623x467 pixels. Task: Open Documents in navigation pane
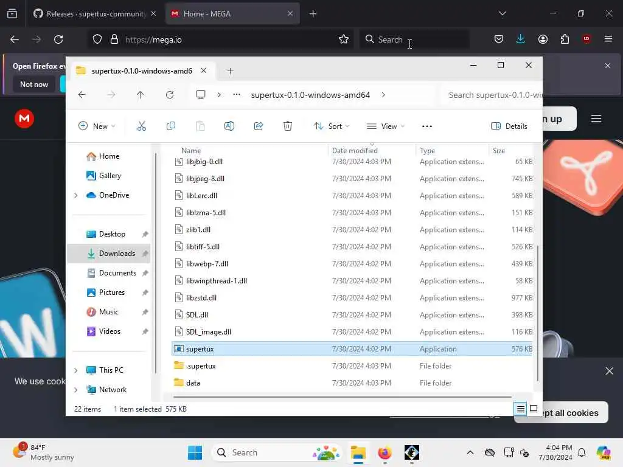(x=117, y=273)
